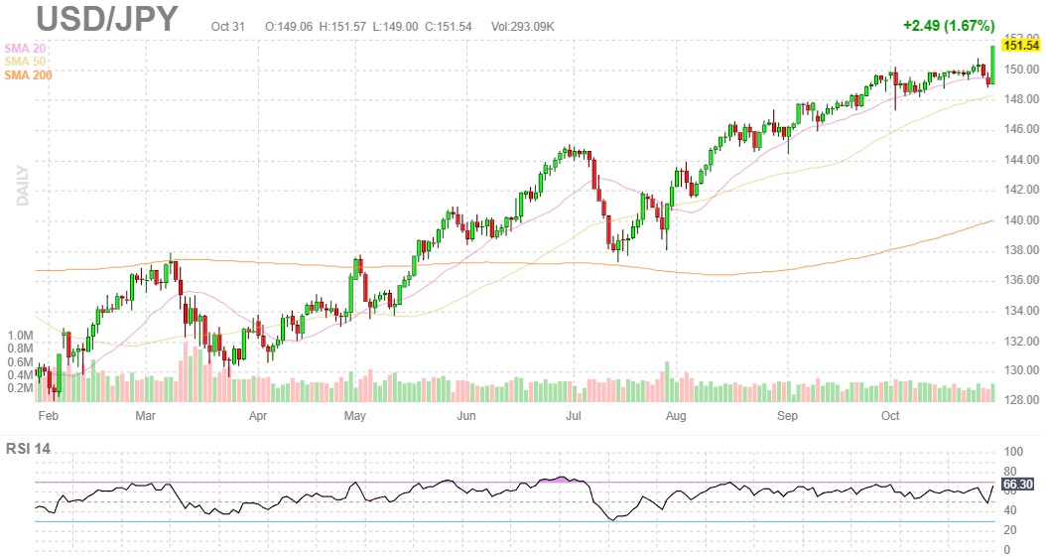Click the vertical DAILY timeframe label
The width and height of the screenshot is (1046, 560).
click(x=22, y=186)
